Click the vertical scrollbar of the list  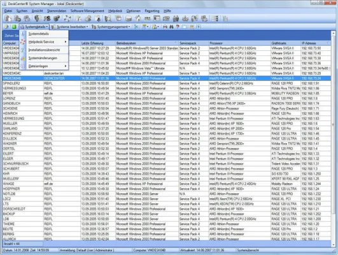tap(334, 138)
